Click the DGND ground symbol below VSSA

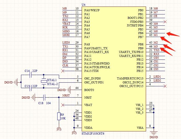(x=154, y=133)
